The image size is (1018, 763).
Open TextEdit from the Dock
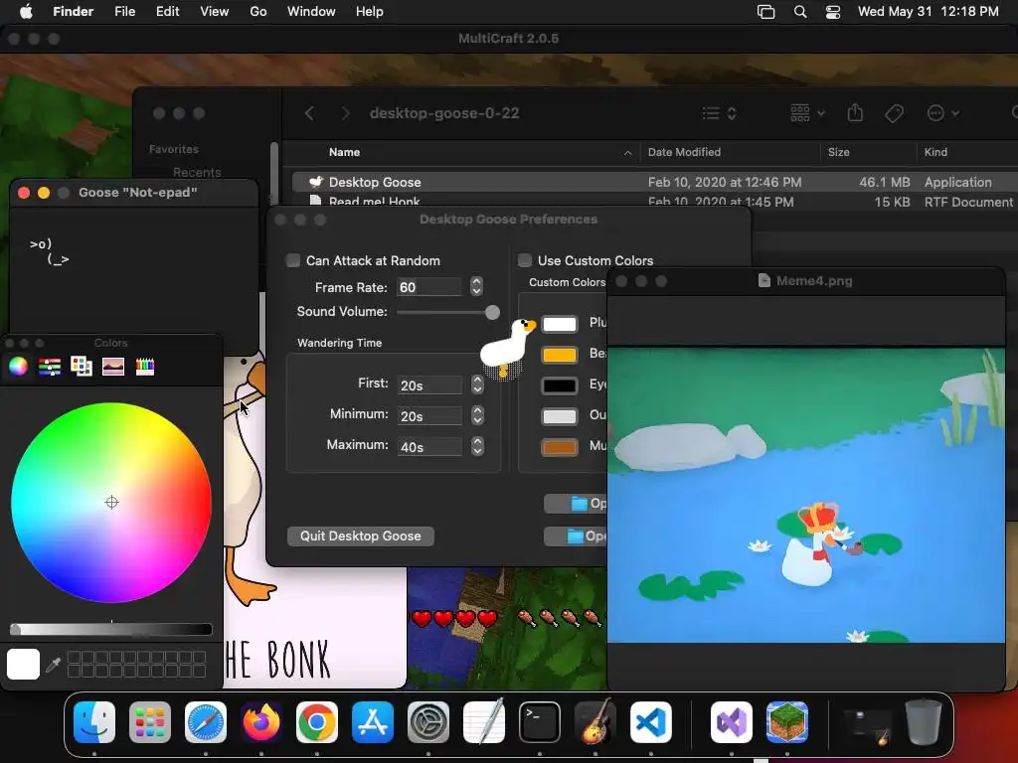point(484,722)
